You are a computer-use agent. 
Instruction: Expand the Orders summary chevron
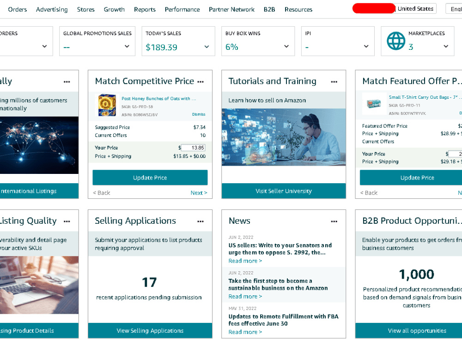[44, 46]
